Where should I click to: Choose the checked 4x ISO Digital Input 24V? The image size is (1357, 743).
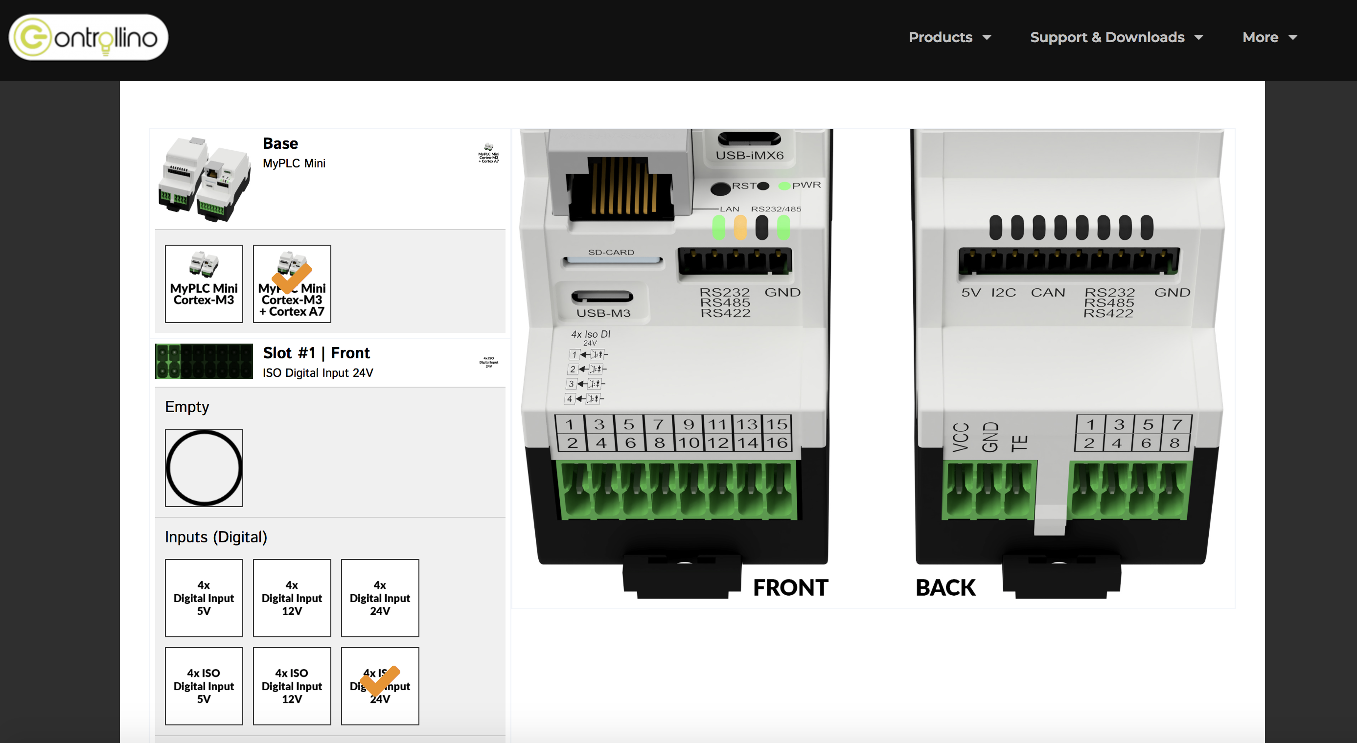[380, 686]
